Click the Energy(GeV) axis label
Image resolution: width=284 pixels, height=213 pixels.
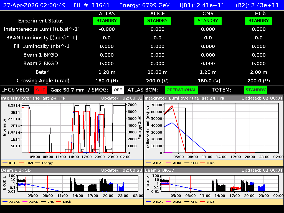click(140, 128)
